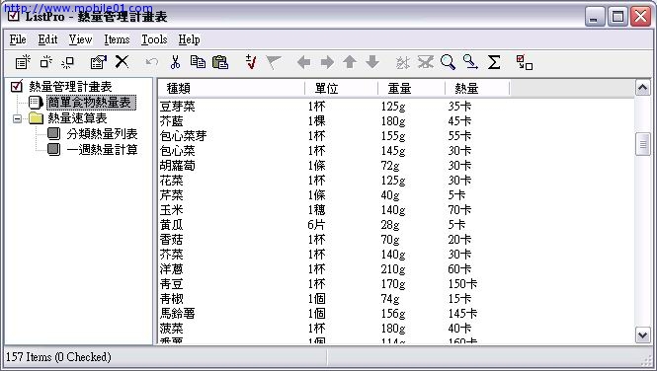
Task: Click the Cut scissors icon
Action: (x=175, y=62)
